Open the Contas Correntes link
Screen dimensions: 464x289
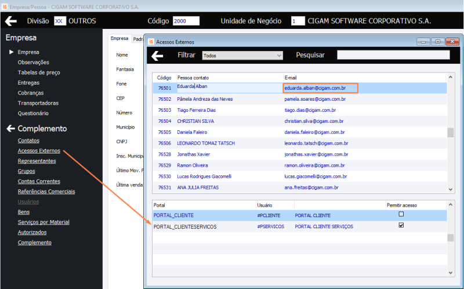click(39, 181)
